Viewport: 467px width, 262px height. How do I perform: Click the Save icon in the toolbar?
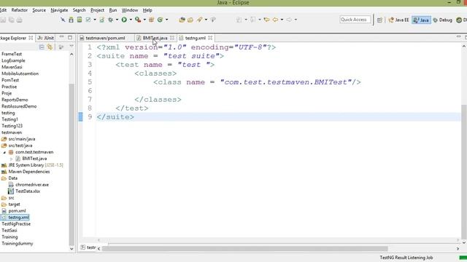tap(3, 20)
